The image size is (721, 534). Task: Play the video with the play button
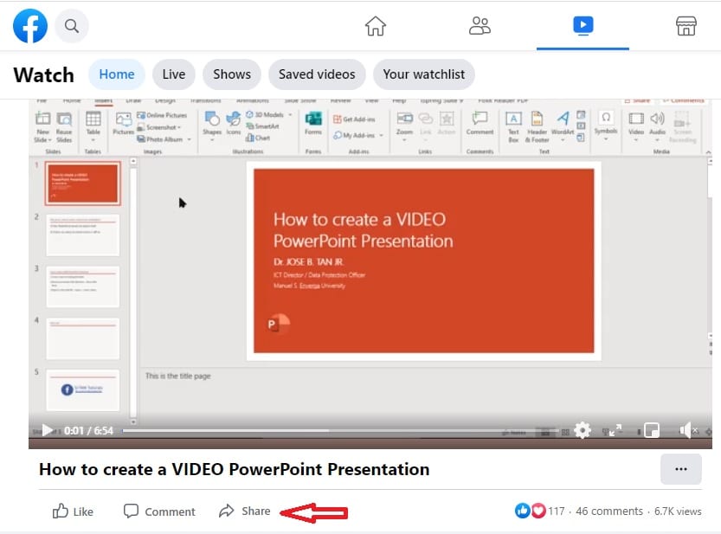pyautogui.click(x=47, y=430)
